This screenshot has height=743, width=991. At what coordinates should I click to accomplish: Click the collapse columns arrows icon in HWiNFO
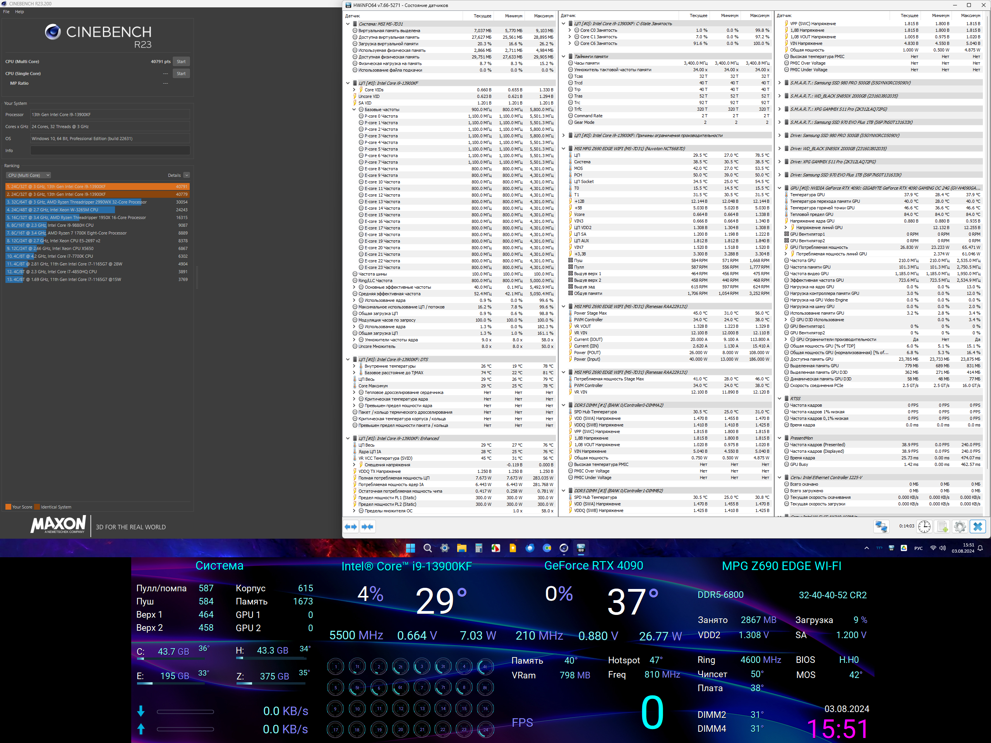pos(367,527)
